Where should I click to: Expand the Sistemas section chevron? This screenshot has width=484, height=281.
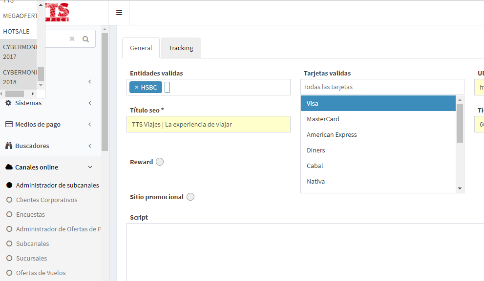[89, 103]
